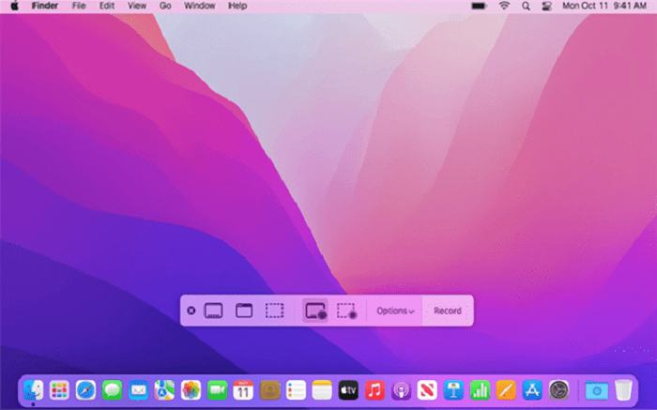Image resolution: width=657 pixels, height=410 pixels.
Task: Open Apple TV app in Dock
Action: click(x=348, y=389)
